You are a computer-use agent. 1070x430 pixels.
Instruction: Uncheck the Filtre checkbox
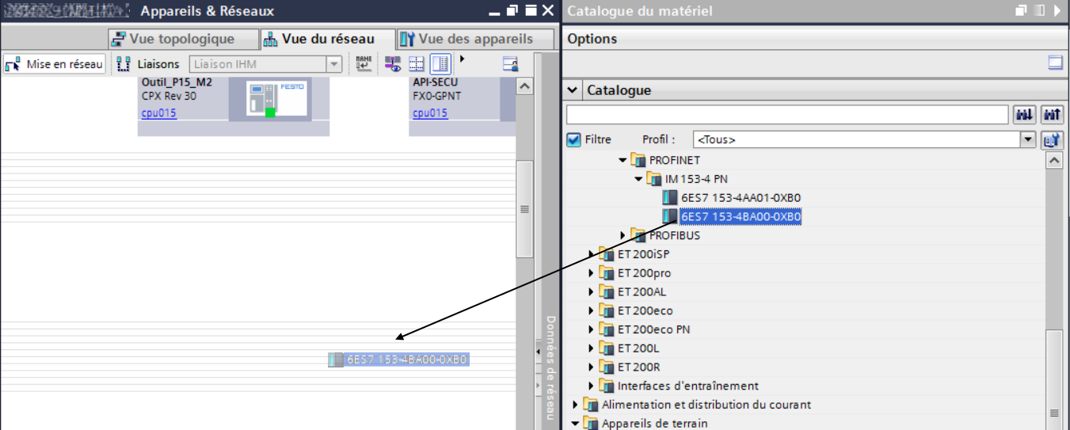574,140
